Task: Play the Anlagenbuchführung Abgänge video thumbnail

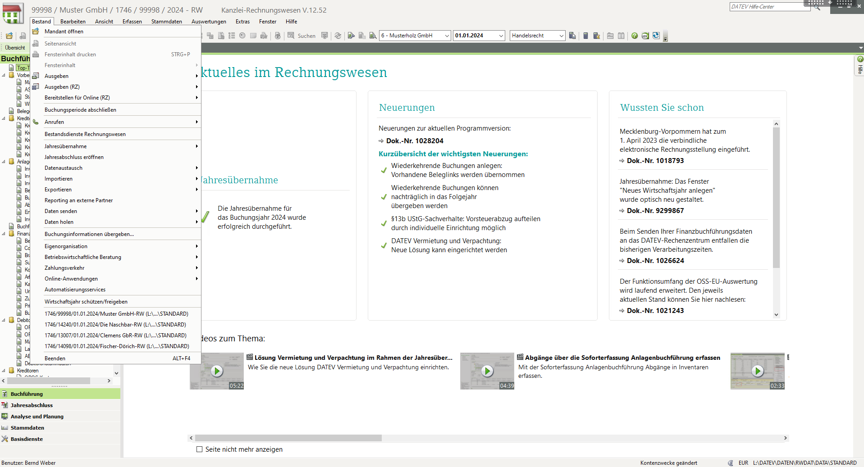Action: (x=487, y=371)
